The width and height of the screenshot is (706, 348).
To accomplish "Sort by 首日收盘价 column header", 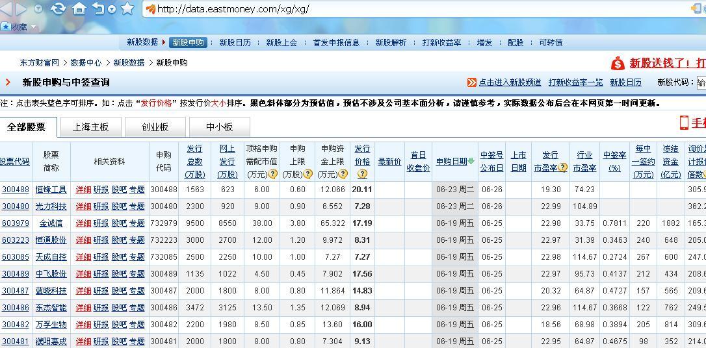I will coord(418,162).
